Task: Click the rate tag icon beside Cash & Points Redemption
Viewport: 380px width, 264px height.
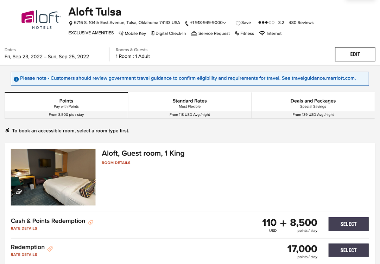Action: 90,222
